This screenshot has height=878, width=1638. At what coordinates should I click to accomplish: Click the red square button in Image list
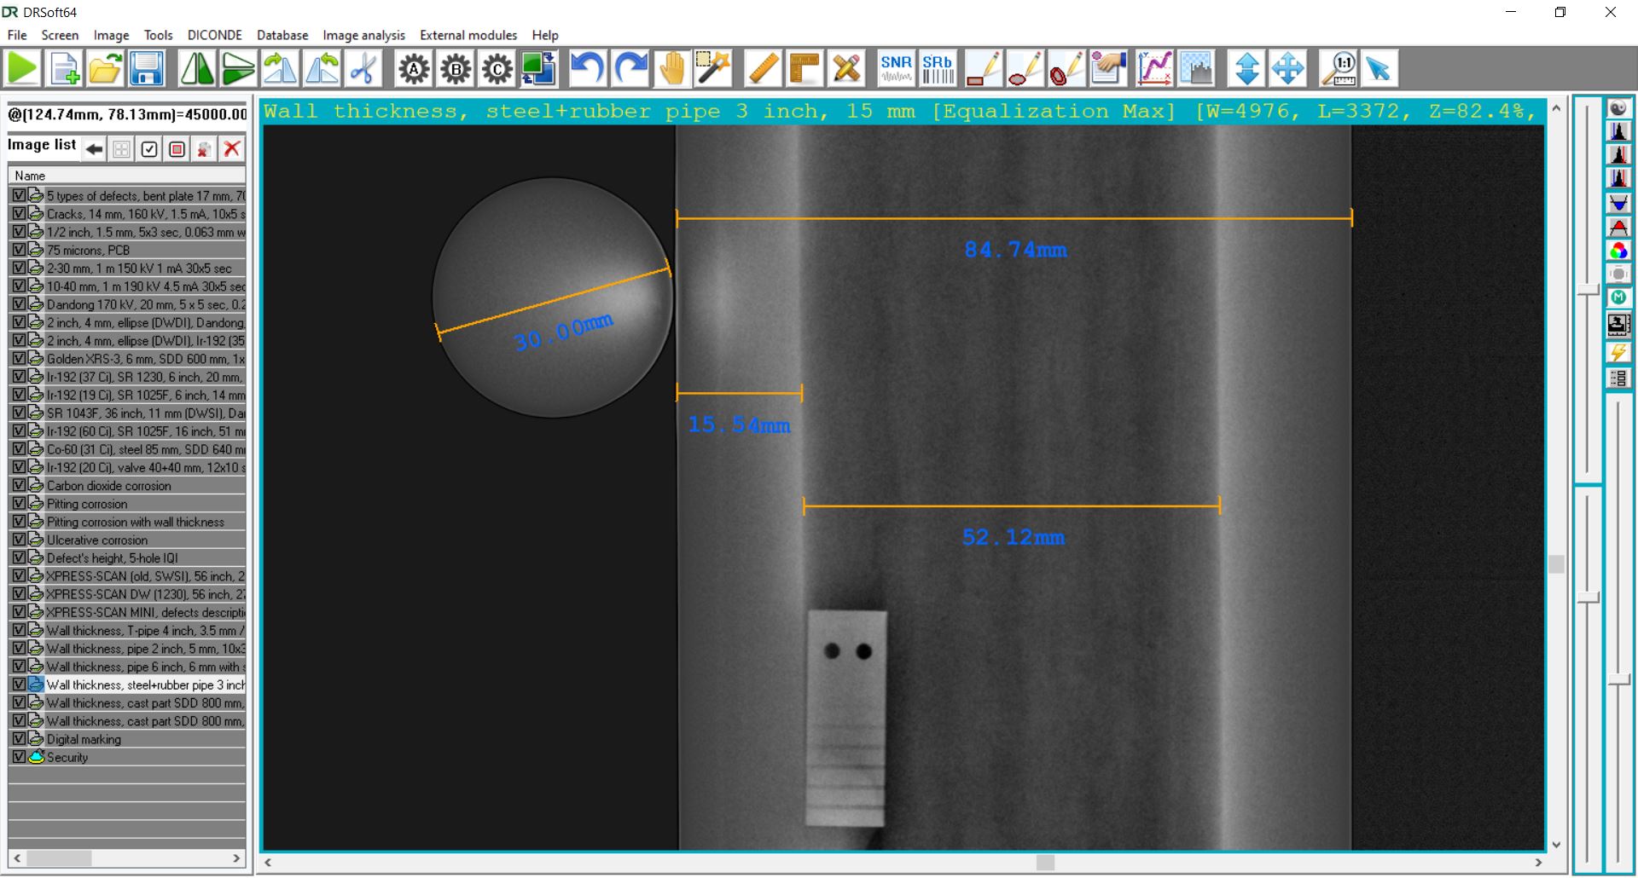[x=177, y=149]
